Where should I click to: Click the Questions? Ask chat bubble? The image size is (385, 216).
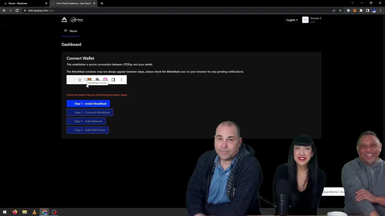333,192
